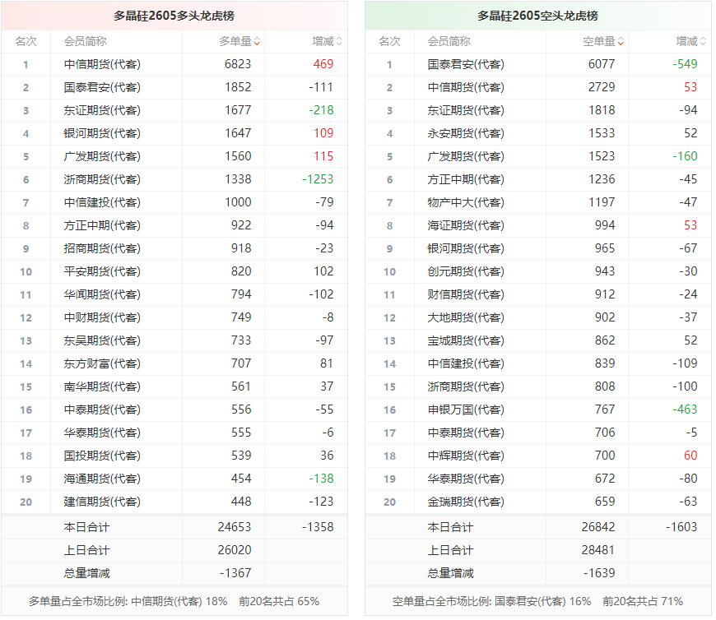Viewport: 716px width, 620px height.
Task: Click the -1253 change value for 浙商期货
Action: point(317,179)
